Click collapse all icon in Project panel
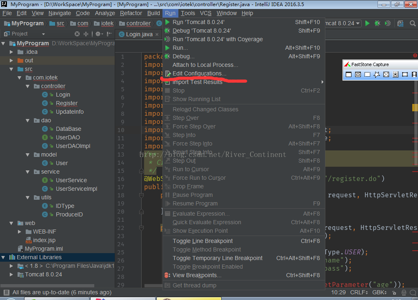 coord(86,34)
